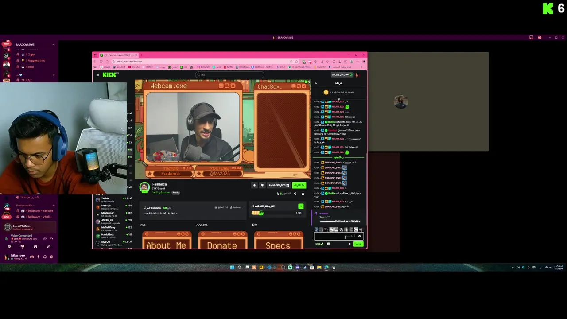
Task: Disconnect from the Discord voice channel
Action: pyautogui.click(x=51, y=238)
